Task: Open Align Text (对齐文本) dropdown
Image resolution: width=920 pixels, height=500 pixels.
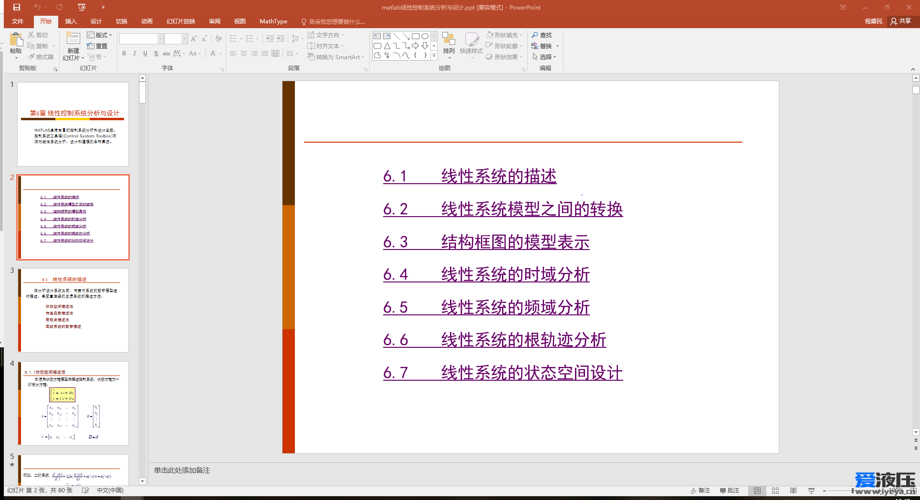Action: (x=325, y=46)
